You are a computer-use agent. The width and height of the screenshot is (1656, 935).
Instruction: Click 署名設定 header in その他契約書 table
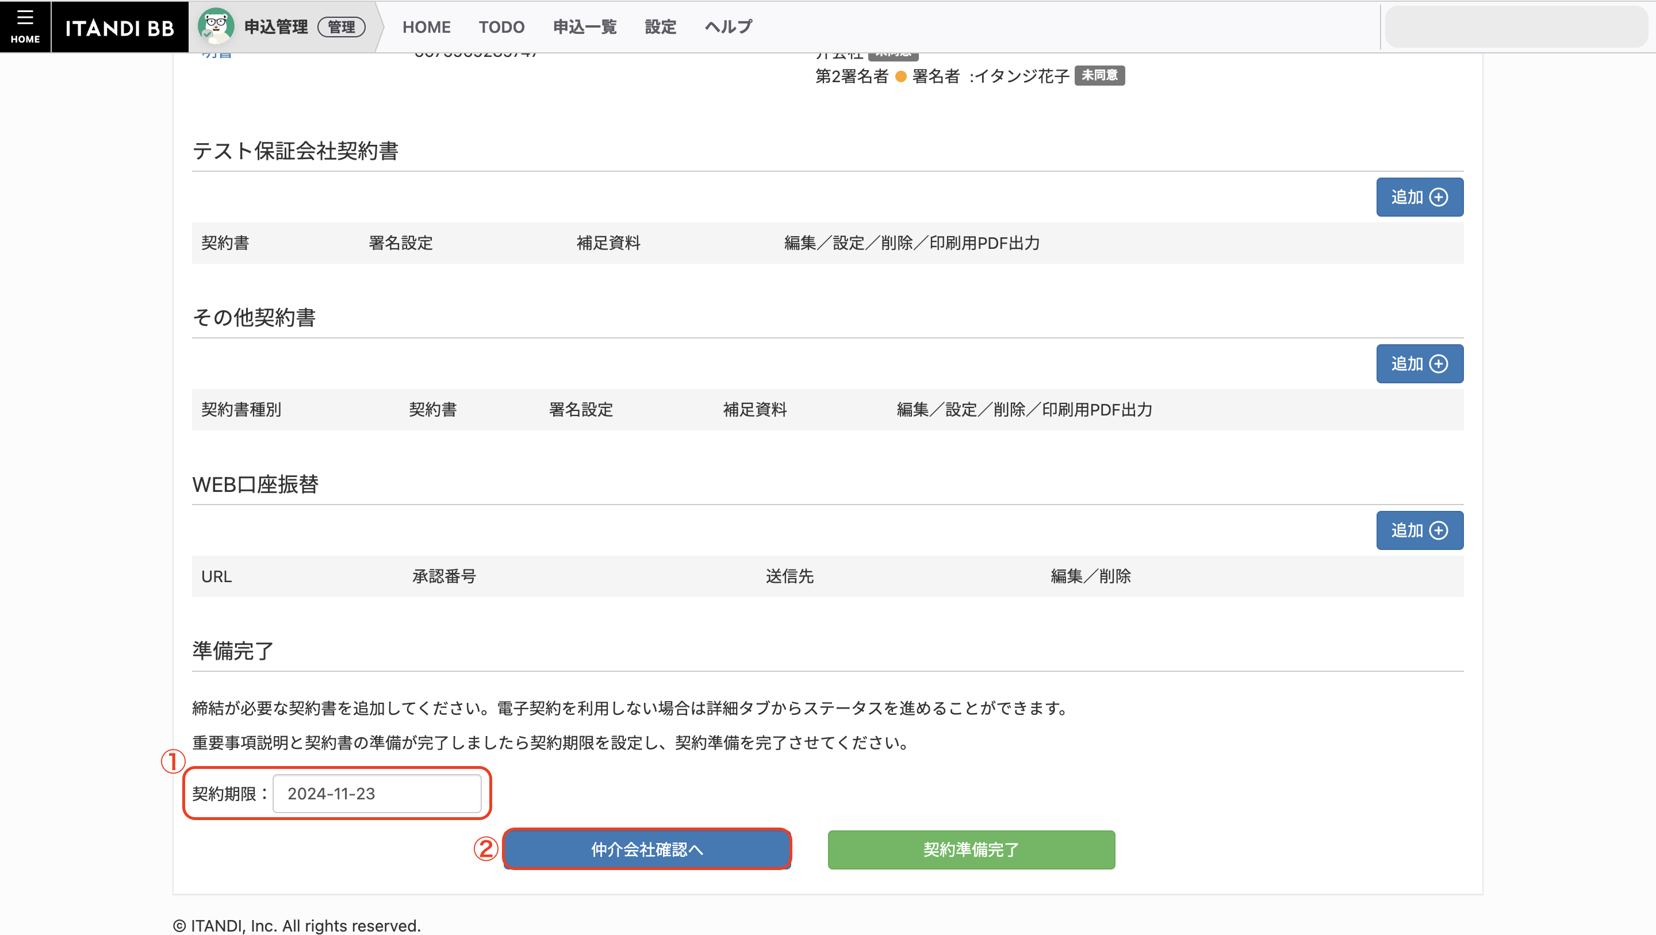point(581,409)
